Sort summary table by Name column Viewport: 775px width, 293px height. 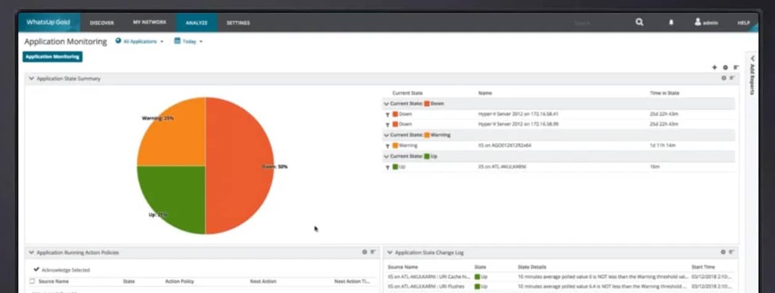click(x=485, y=93)
